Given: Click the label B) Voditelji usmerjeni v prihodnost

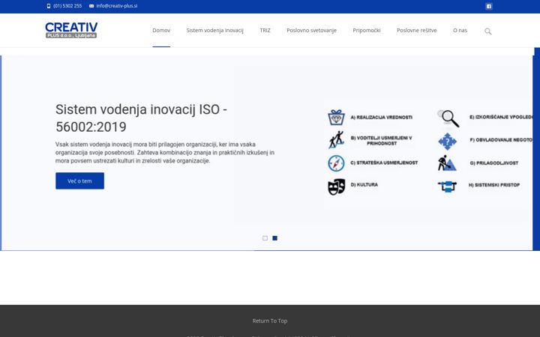Looking at the screenshot, I should click(381, 141).
